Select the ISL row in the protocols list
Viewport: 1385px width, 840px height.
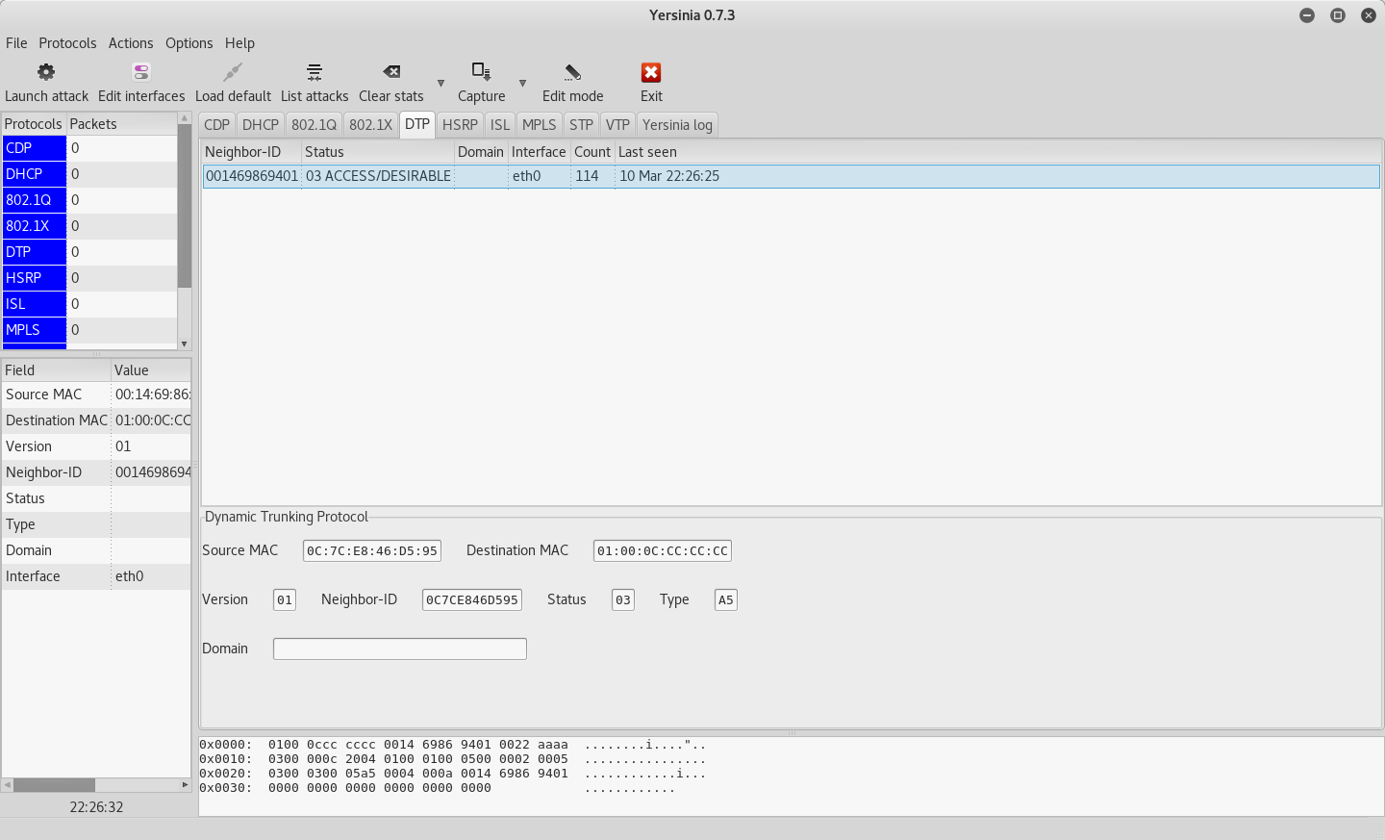(x=89, y=304)
